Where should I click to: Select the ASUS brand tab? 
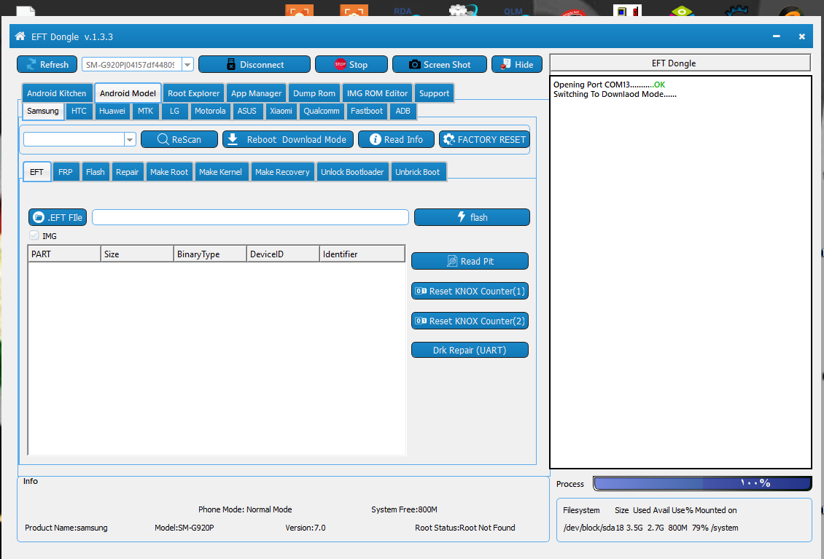(x=247, y=111)
